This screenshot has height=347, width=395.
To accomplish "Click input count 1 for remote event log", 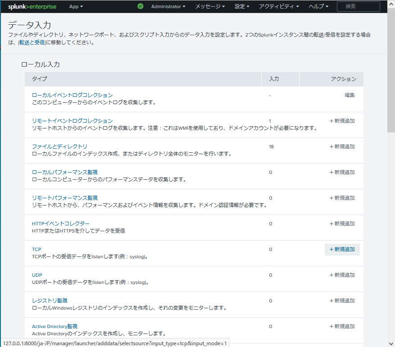I will coord(270,121).
